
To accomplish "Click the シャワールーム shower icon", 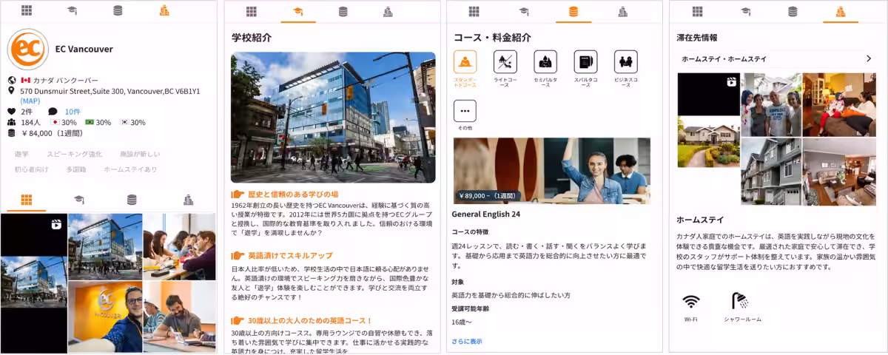I will click(x=739, y=300).
